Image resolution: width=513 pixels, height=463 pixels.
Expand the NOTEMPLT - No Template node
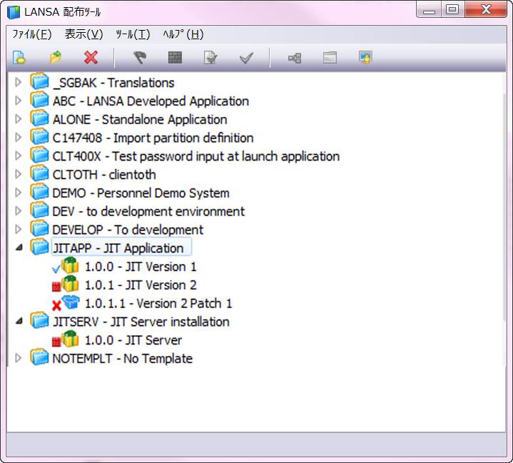click(19, 358)
